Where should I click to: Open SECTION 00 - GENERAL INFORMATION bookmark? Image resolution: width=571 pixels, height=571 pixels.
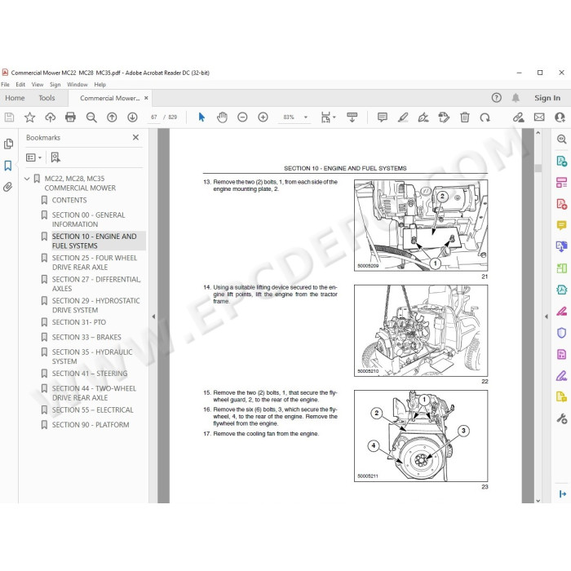(x=88, y=219)
